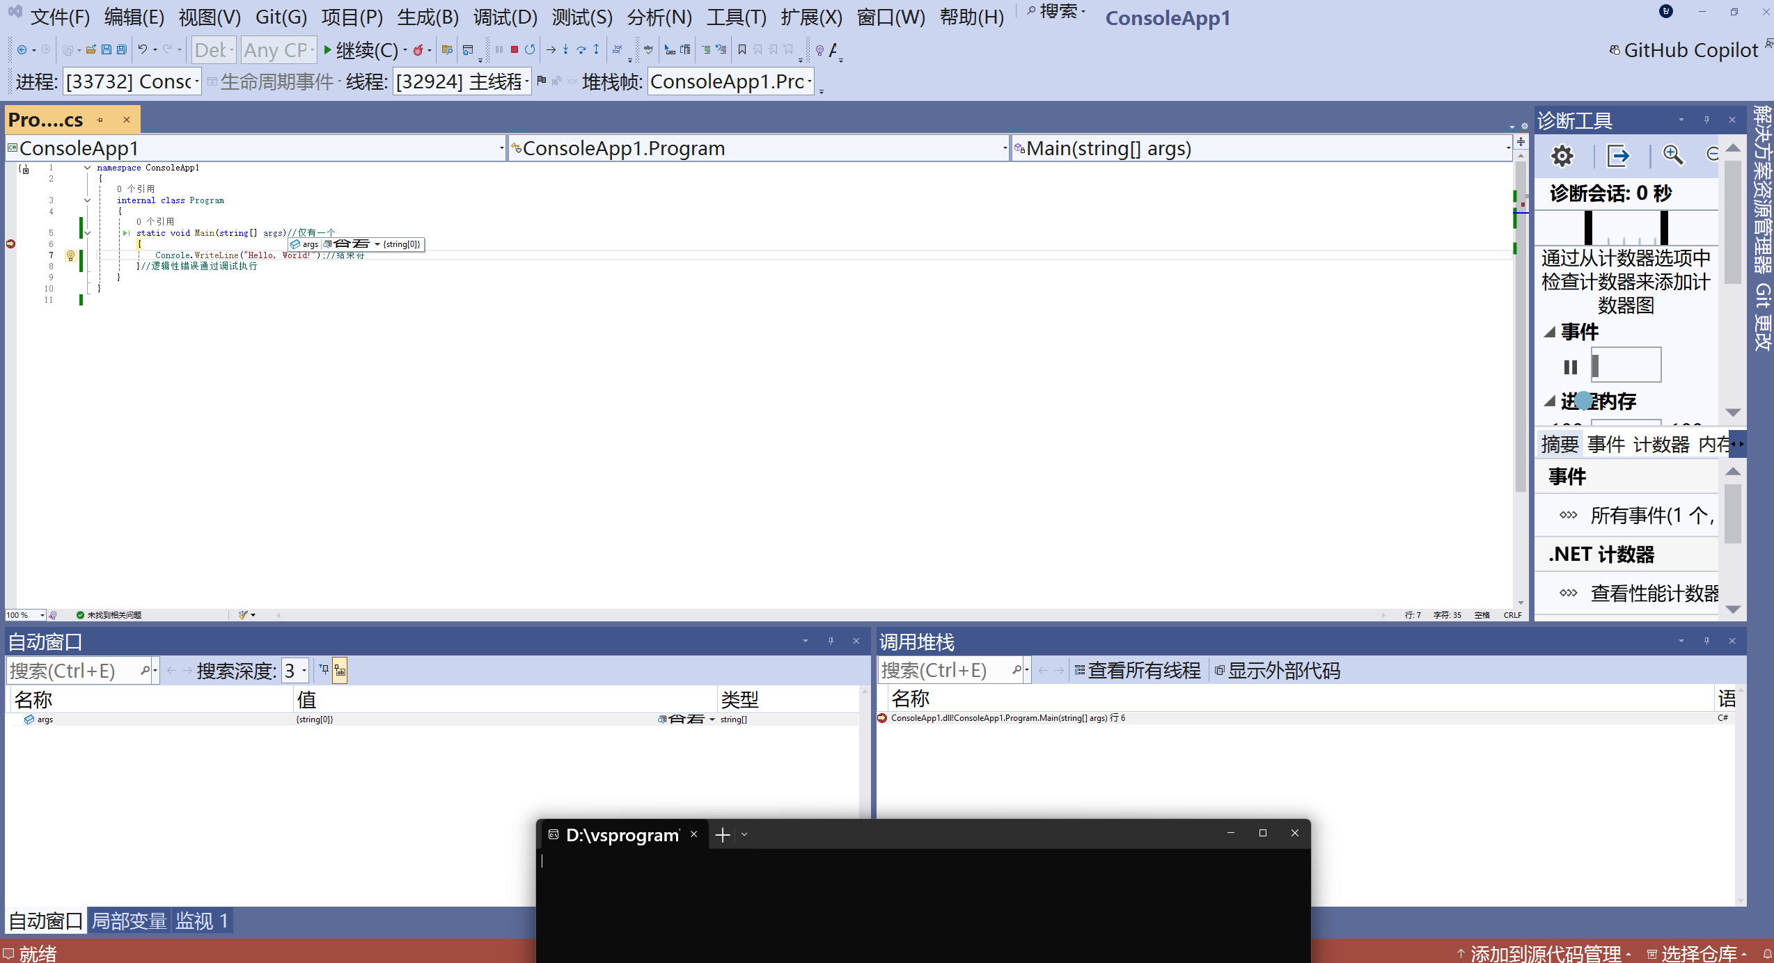
Task: Click the Step Over icon
Action: click(x=581, y=49)
